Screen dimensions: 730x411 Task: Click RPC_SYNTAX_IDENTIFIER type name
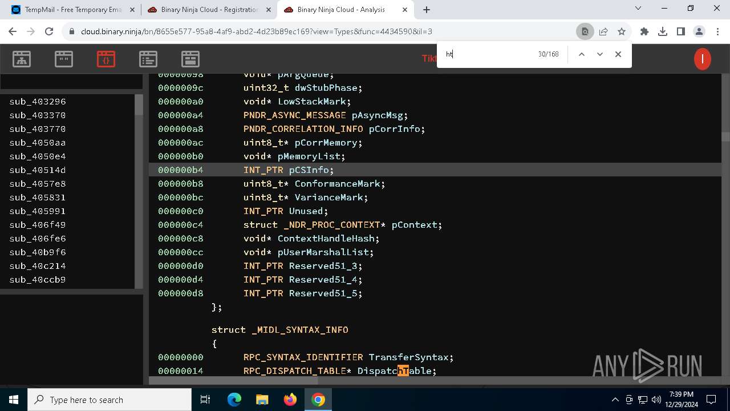pyautogui.click(x=303, y=357)
